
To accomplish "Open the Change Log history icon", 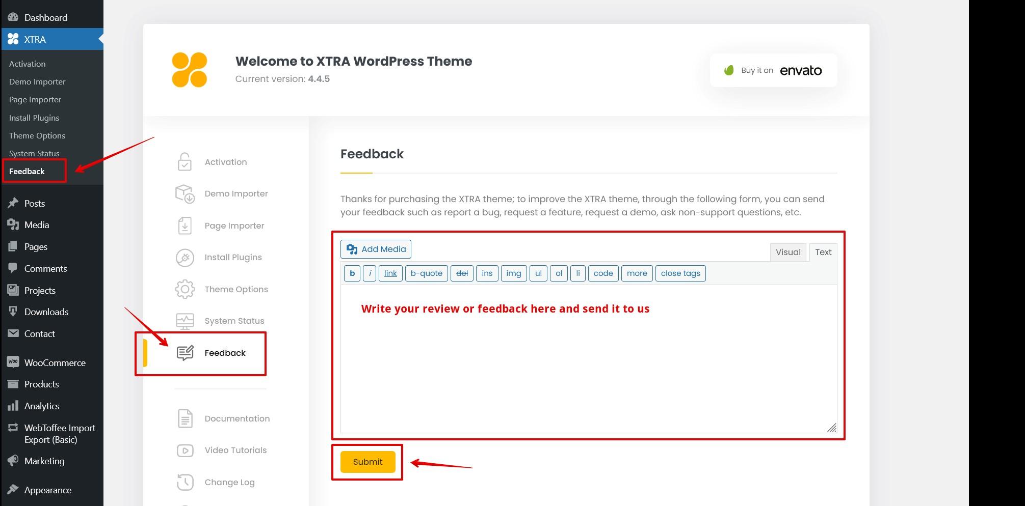I will 185,482.
